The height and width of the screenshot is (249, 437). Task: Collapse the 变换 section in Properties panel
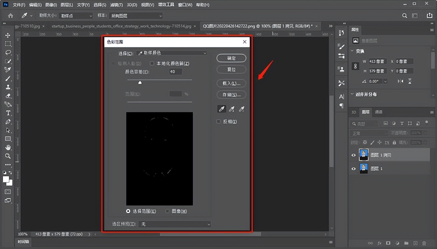pyautogui.click(x=352, y=50)
